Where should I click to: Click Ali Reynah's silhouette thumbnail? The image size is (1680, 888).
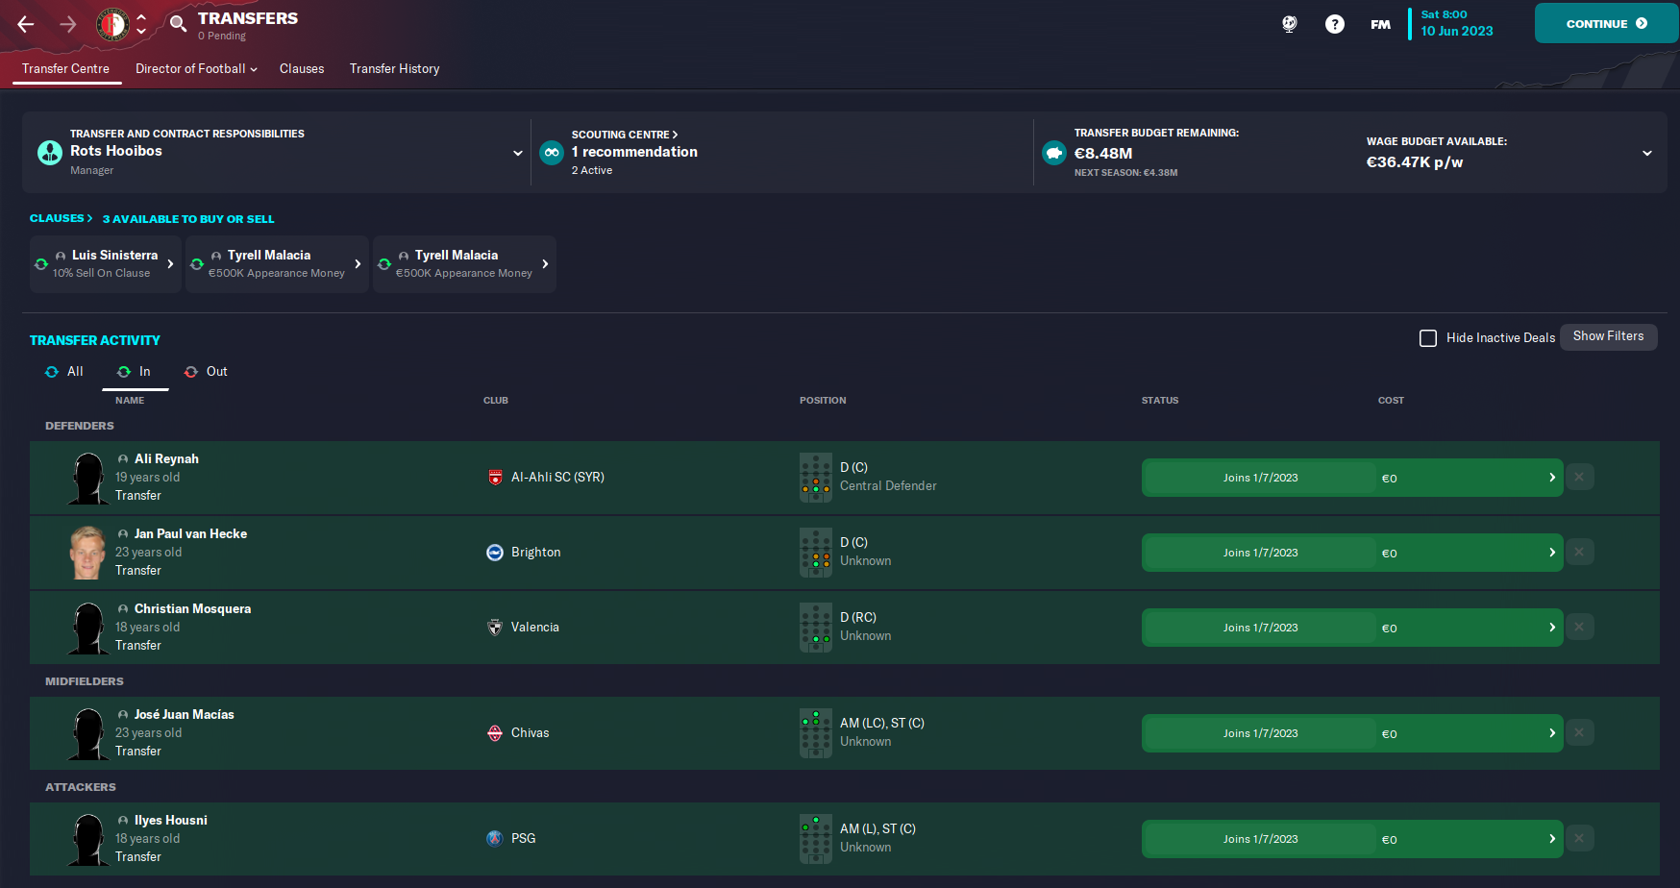(x=87, y=478)
